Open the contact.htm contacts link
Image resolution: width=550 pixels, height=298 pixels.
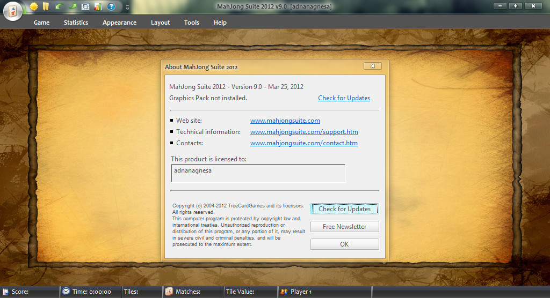pos(304,143)
